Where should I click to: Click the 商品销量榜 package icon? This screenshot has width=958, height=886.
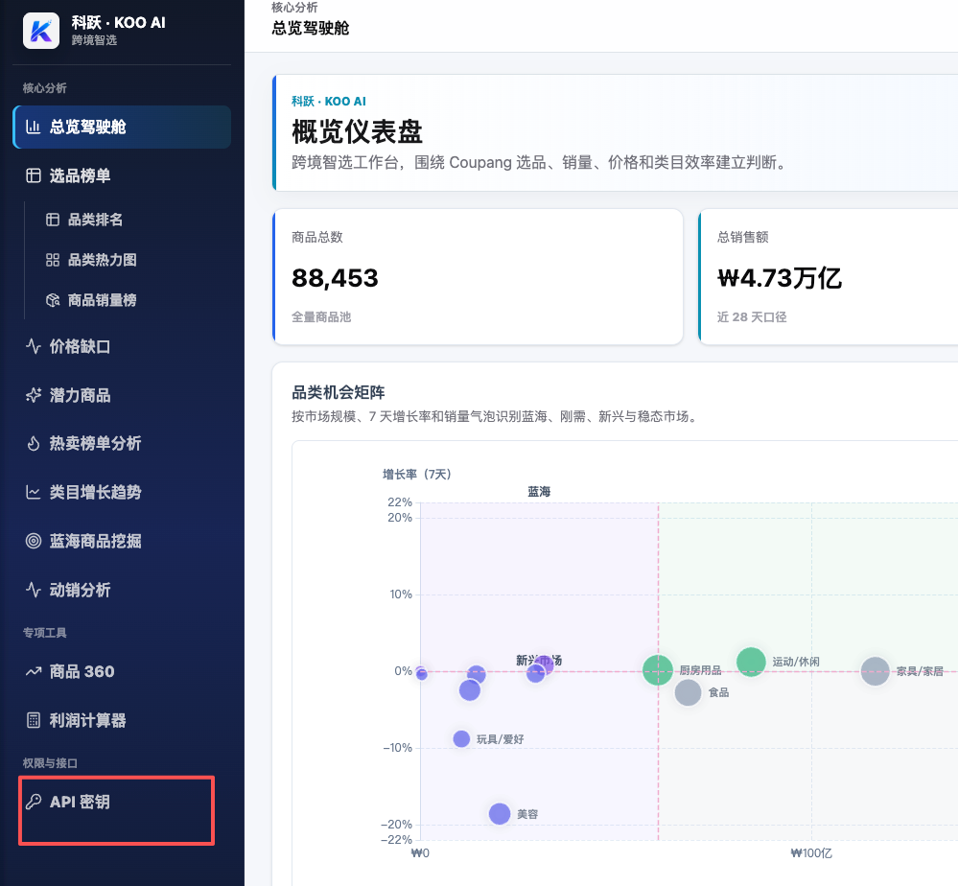(x=53, y=301)
